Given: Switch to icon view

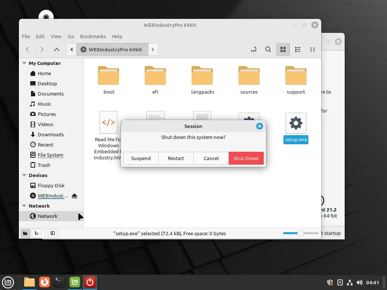Looking at the screenshot, I should (x=283, y=49).
